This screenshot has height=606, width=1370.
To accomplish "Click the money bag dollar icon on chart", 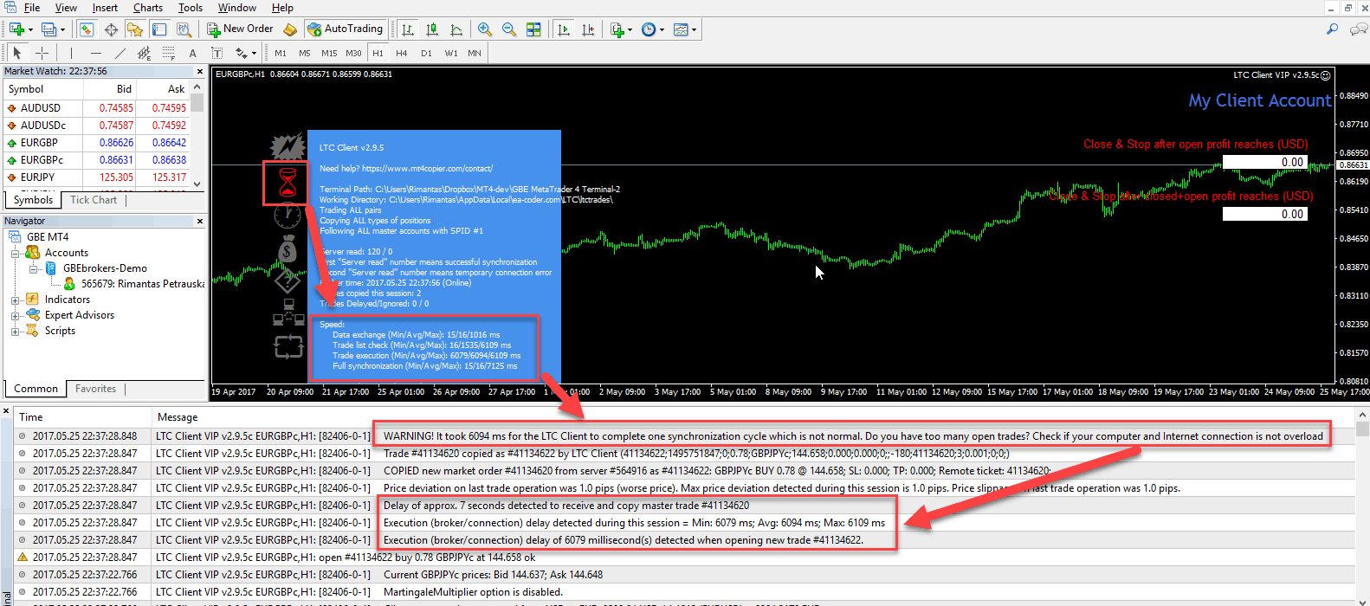I will tap(288, 251).
